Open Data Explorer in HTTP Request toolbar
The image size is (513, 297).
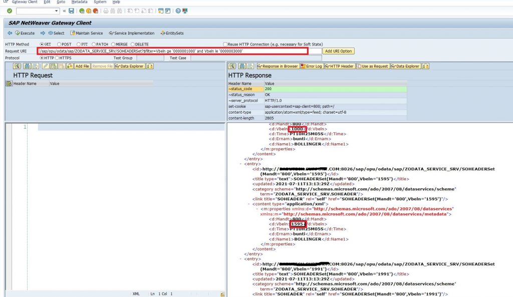(130, 66)
